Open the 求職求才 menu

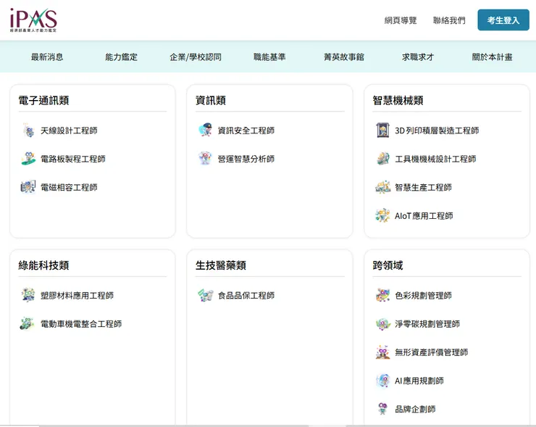[x=418, y=57]
